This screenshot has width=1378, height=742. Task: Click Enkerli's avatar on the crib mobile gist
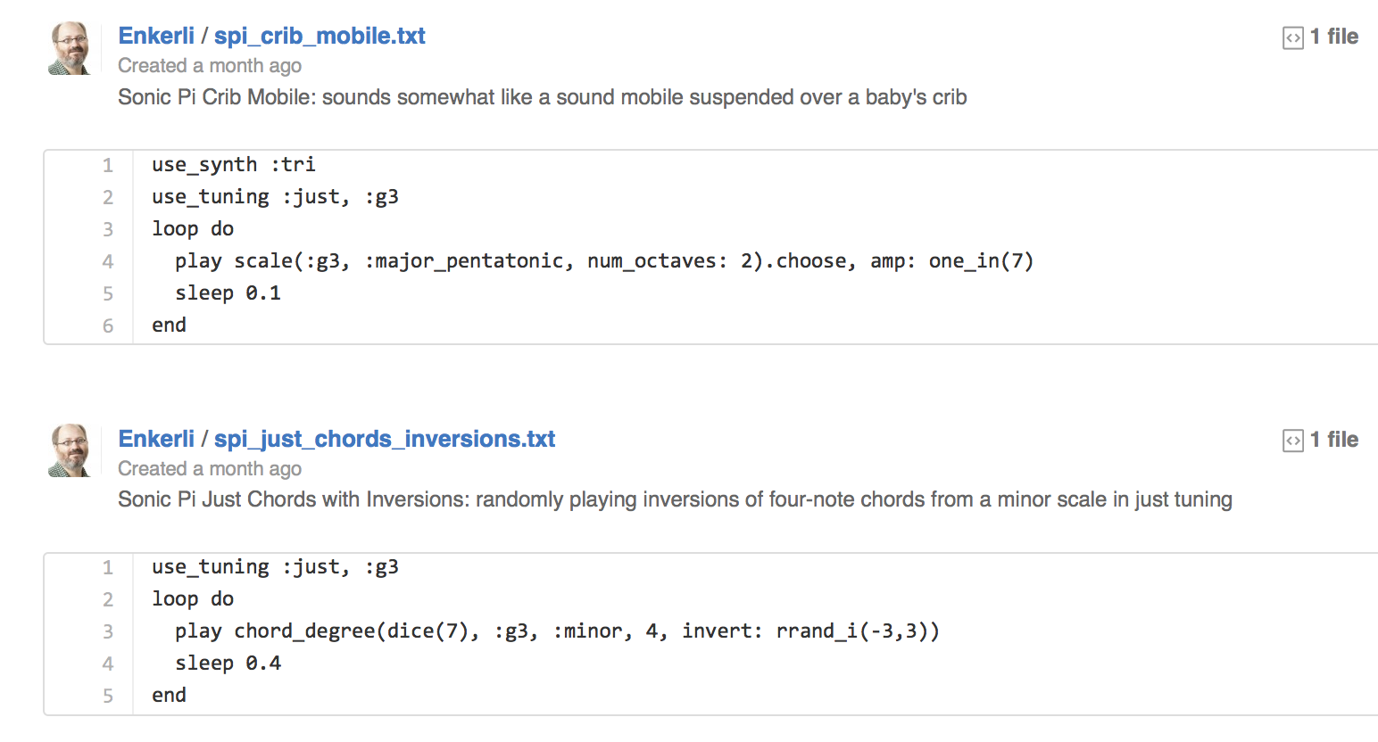coord(70,49)
